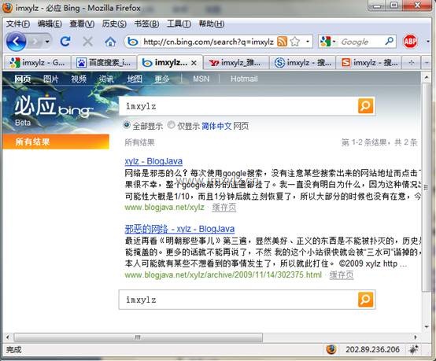The image size is (436, 361).
Task: Click the Bing site icon in address bar
Action: [133, 42]
